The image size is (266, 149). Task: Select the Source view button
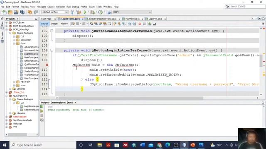tap(44, 24)
